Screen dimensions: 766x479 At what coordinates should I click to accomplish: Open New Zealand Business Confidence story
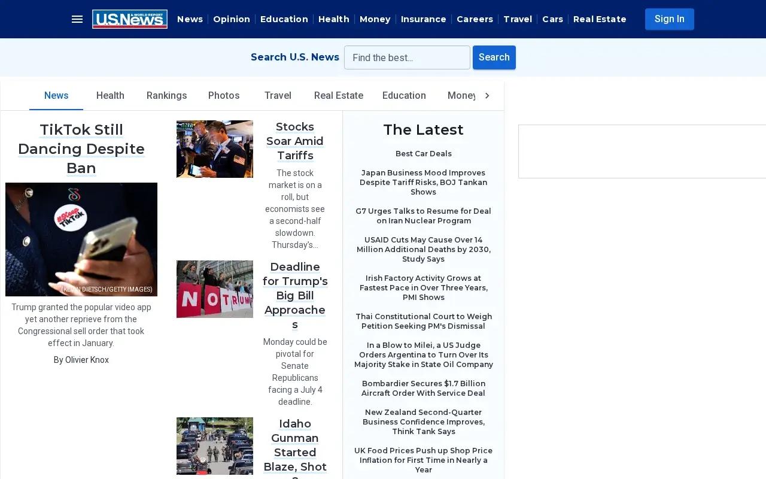(x=424, y=422)
